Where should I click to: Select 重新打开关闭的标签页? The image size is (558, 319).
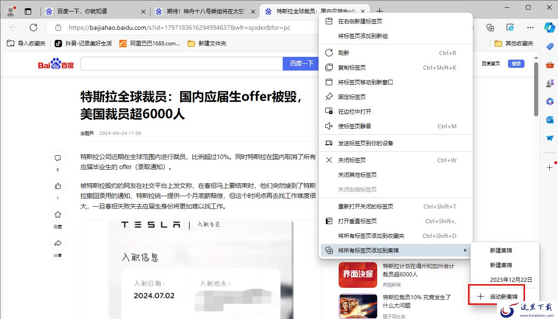396,207
